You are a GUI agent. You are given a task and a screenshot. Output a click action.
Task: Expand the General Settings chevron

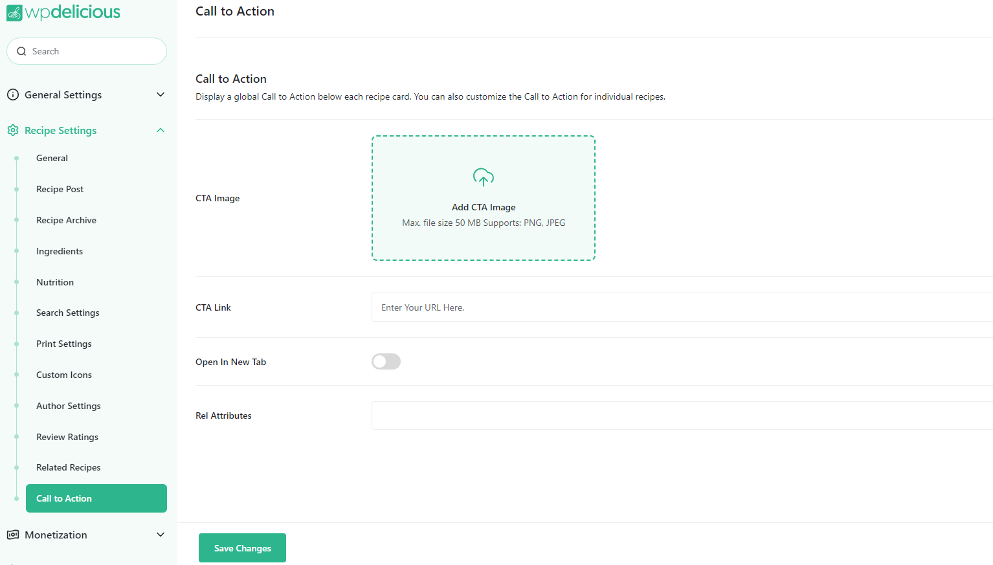[x=161, y=94]
